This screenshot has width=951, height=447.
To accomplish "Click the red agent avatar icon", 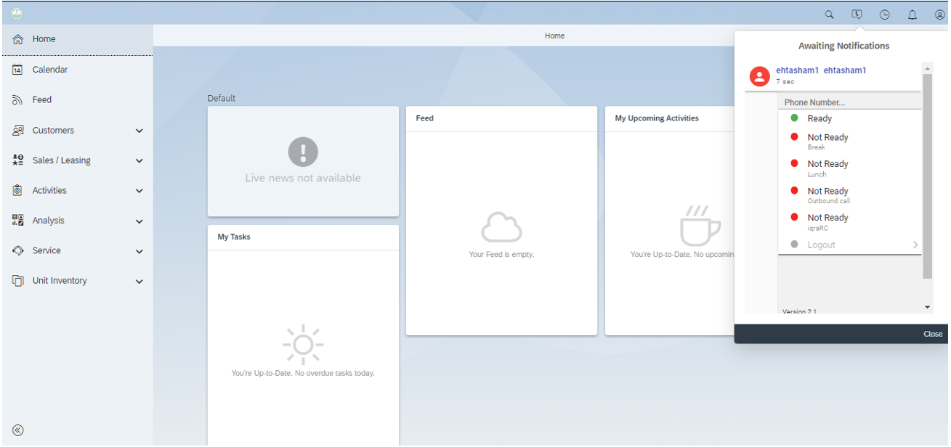I will (x=760, y=76).
